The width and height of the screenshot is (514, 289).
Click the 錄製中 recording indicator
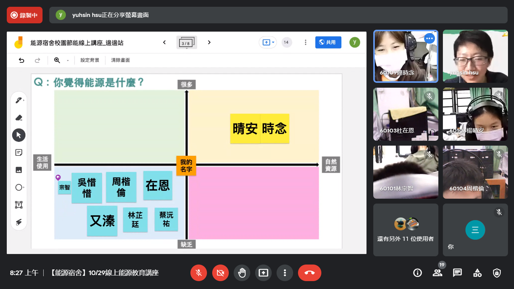[x=24, y=15]
